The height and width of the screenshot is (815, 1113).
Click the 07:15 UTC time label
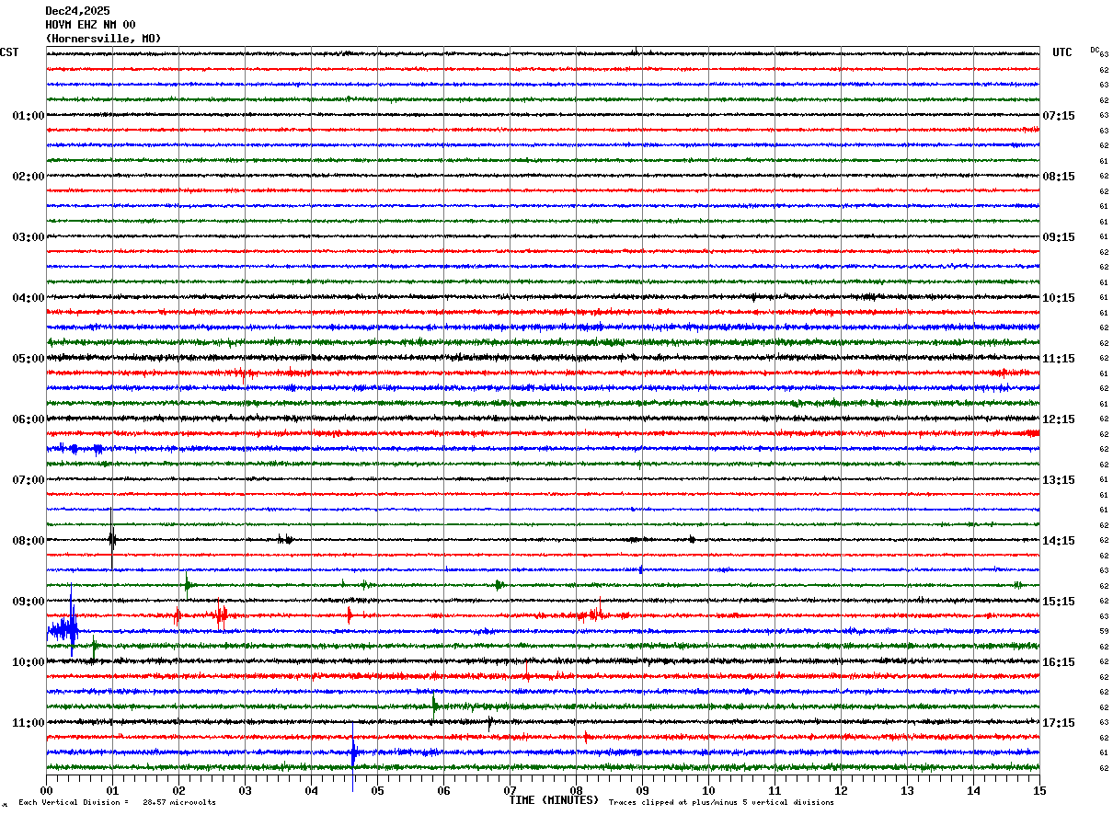point(1059,116)
